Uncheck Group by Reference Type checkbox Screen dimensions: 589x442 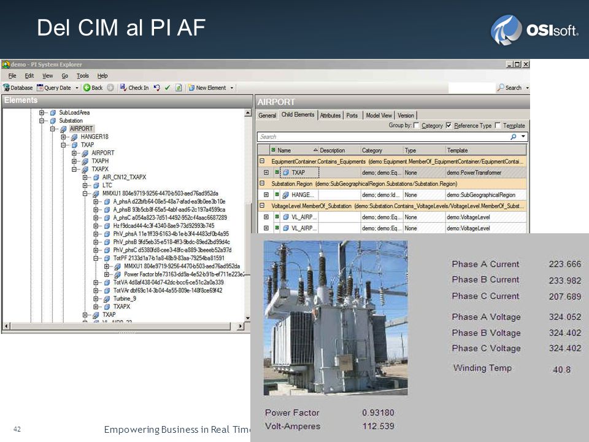coord(448,125)
